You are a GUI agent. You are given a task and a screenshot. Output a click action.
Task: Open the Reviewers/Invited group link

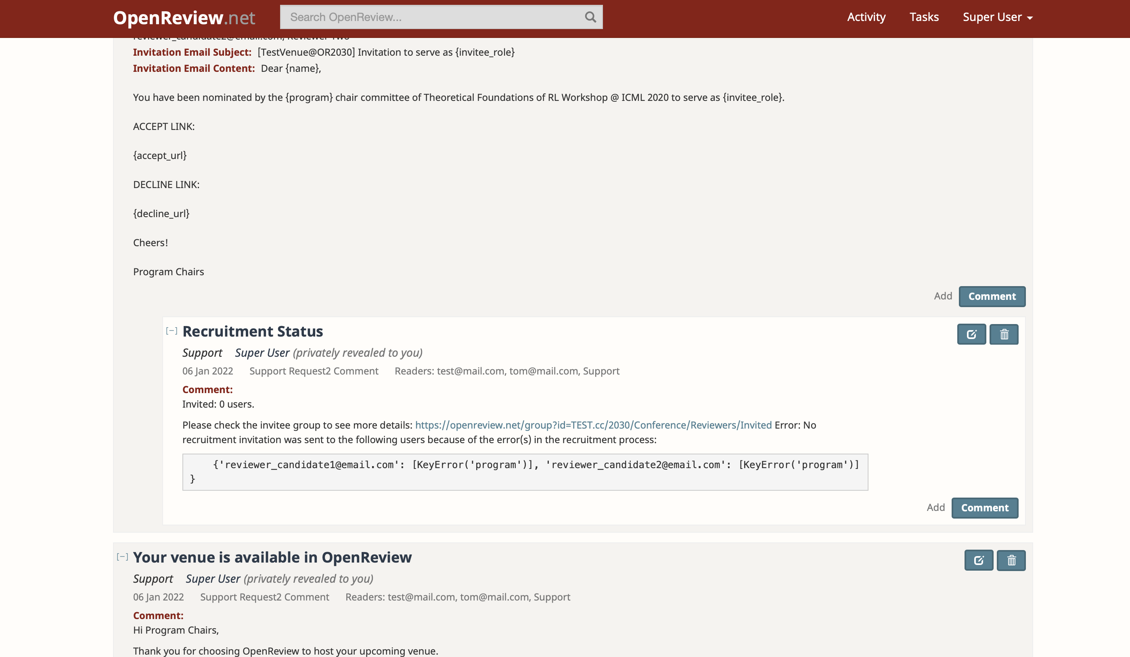(593, 425)
